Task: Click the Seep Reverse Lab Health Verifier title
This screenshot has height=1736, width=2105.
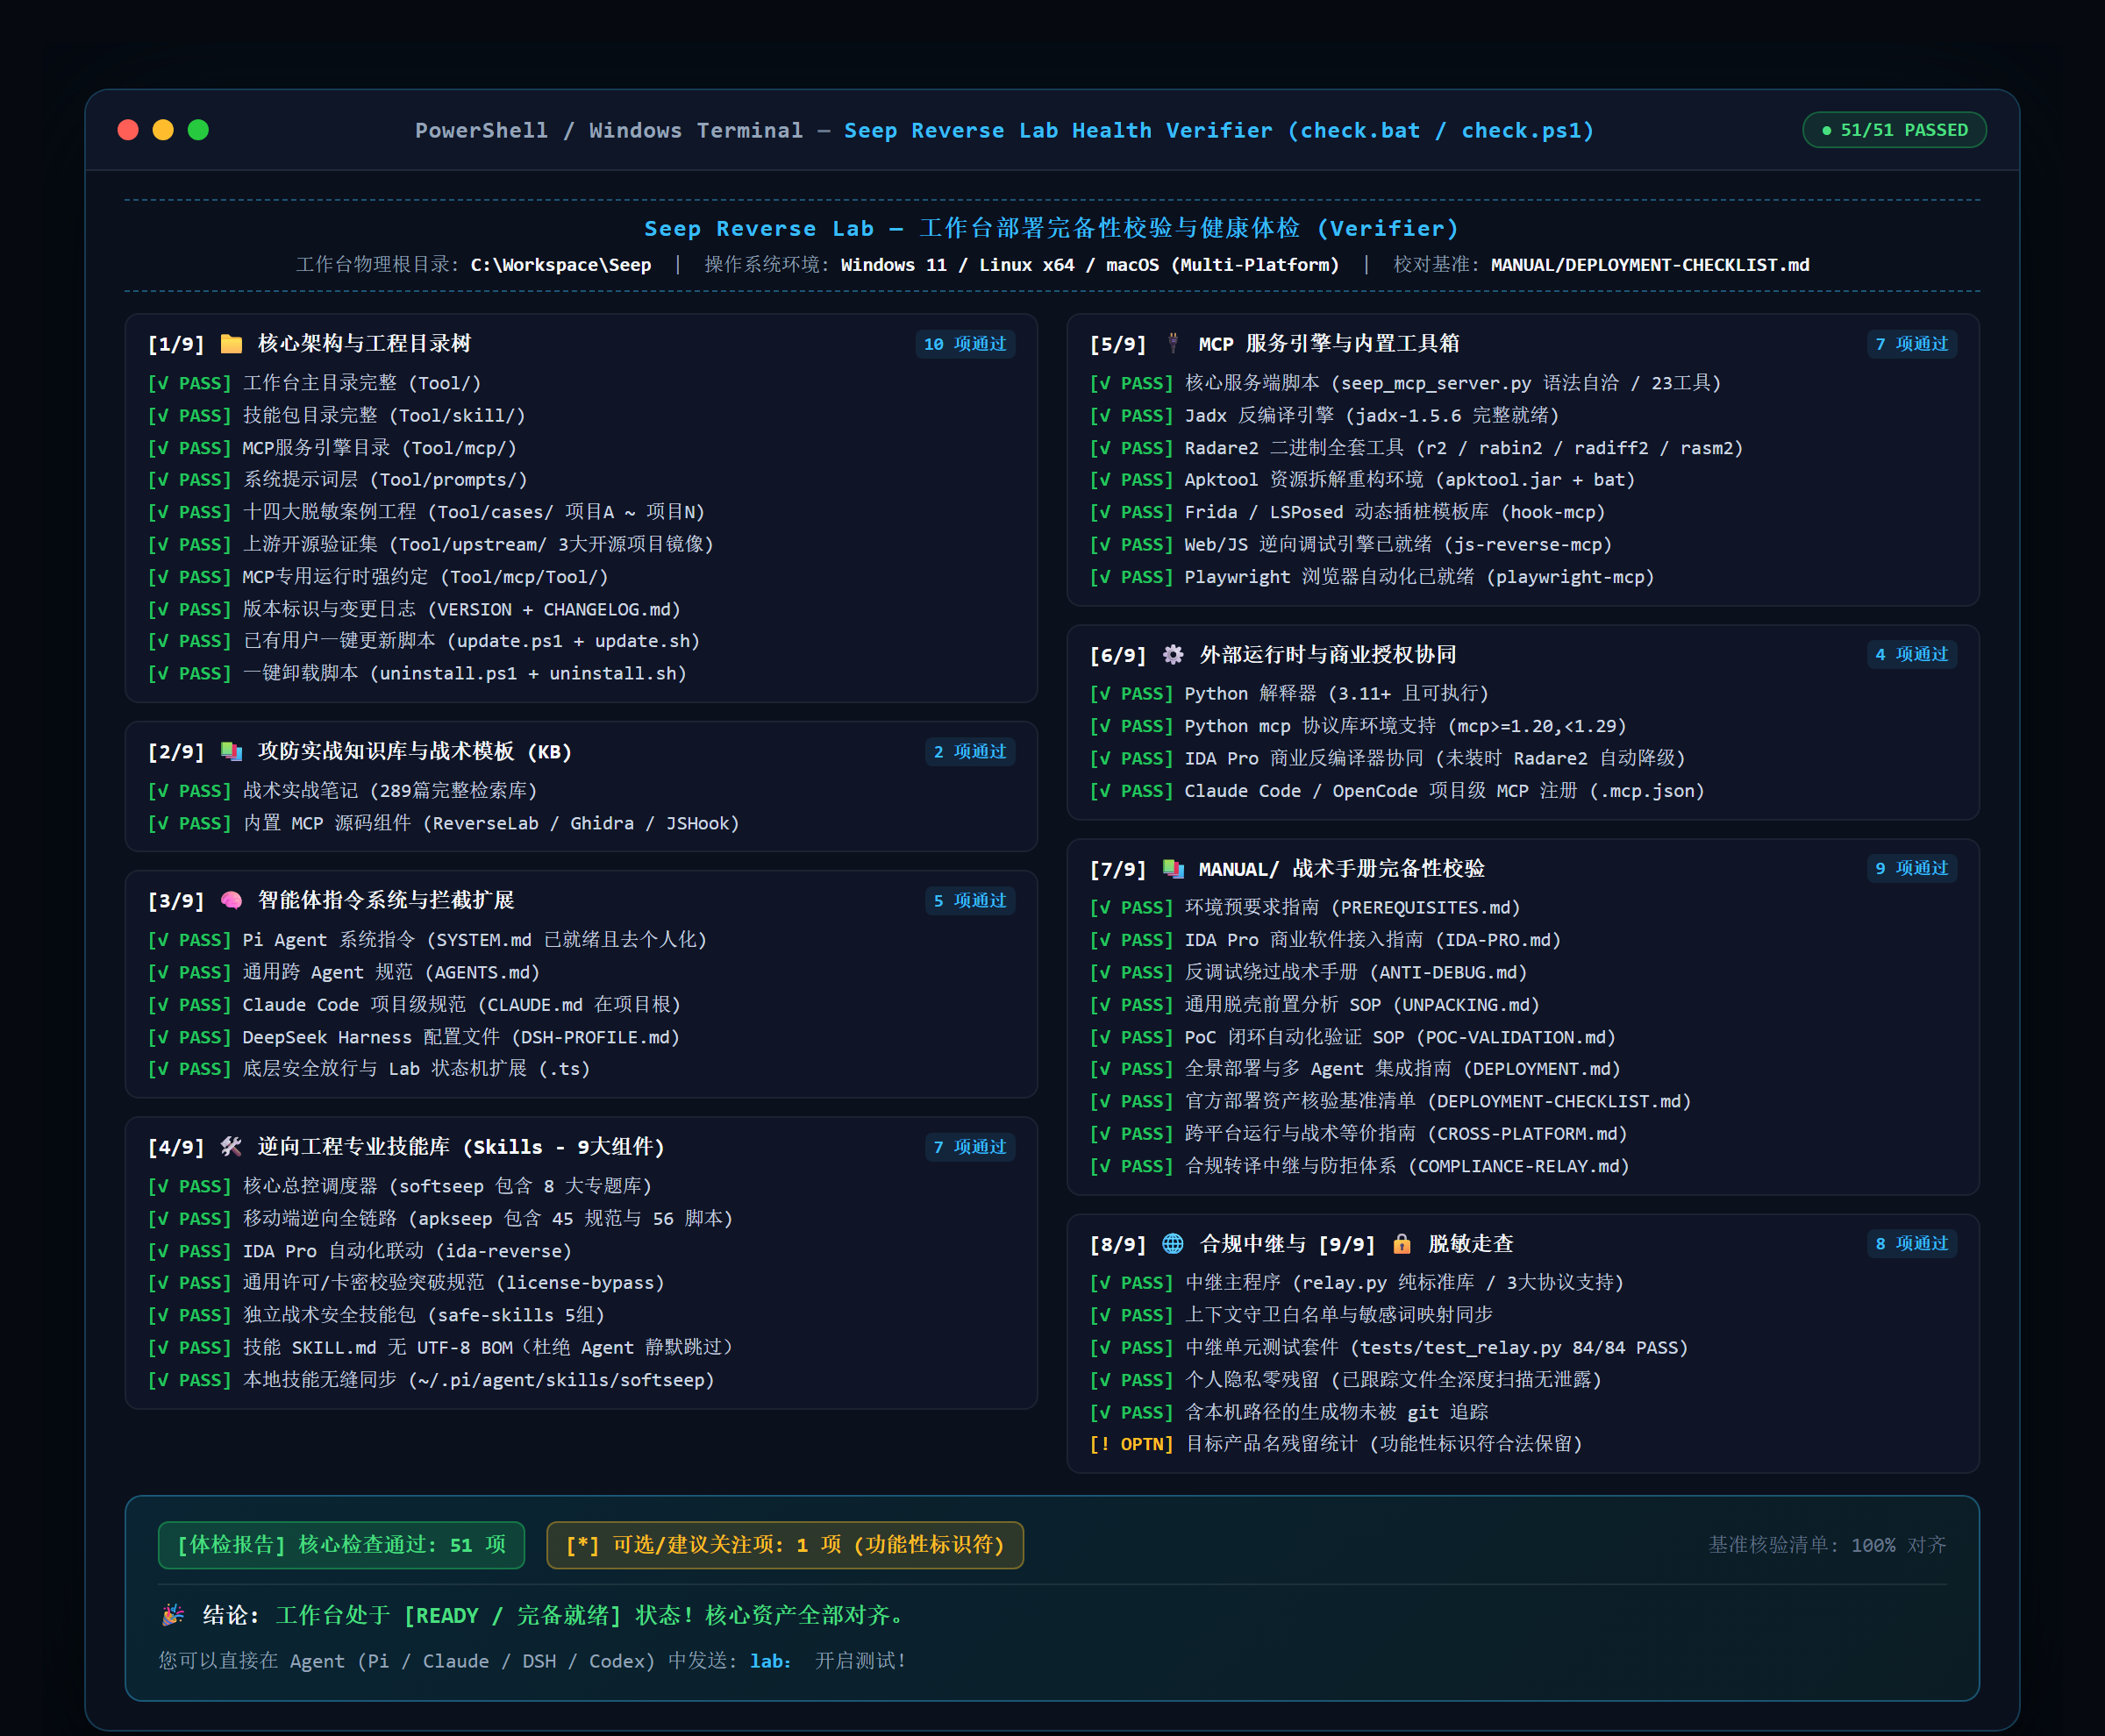Action: tap(1218, 130)
